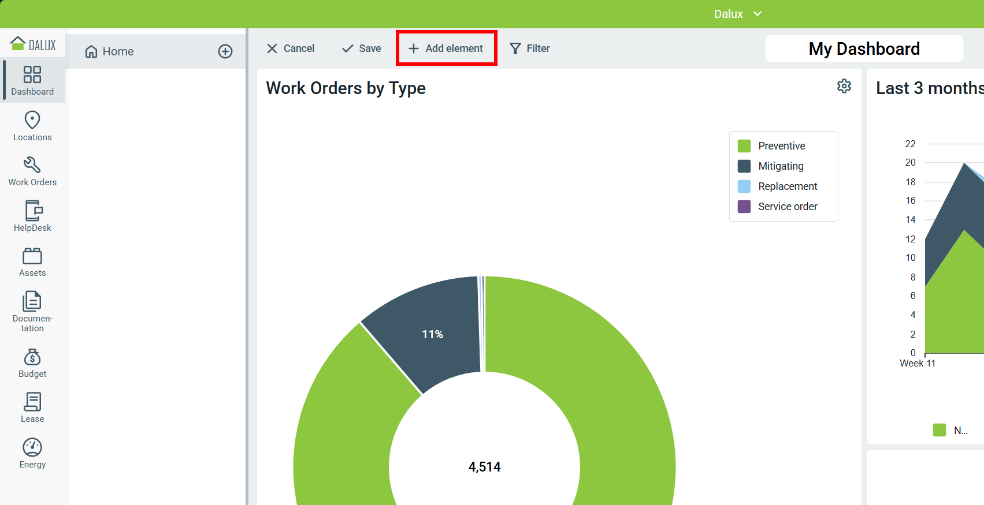Select the Dashboard tab in sidebar
Screen dimensions: 984x505
point(32,80)
